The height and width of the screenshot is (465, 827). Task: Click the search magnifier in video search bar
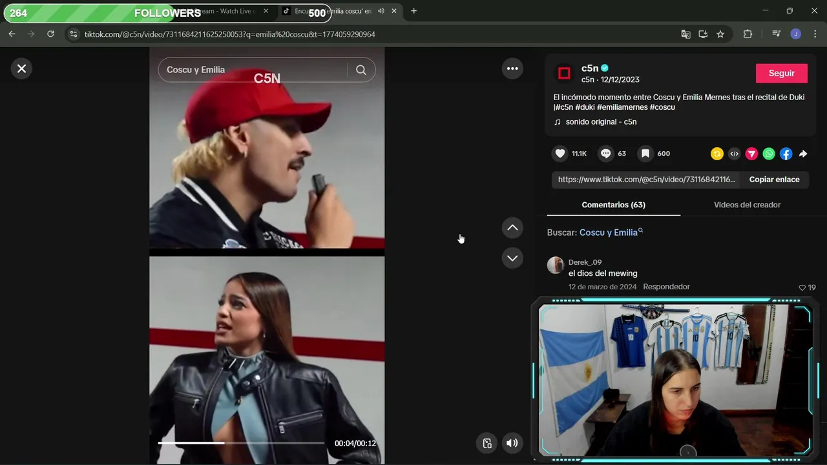pos(361,70)
